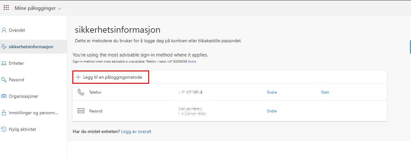Image resolution: width=411 pixels, height=159 pixels.
Task: Click Legg til en påloggingsmetode
Action: (112, 77)
